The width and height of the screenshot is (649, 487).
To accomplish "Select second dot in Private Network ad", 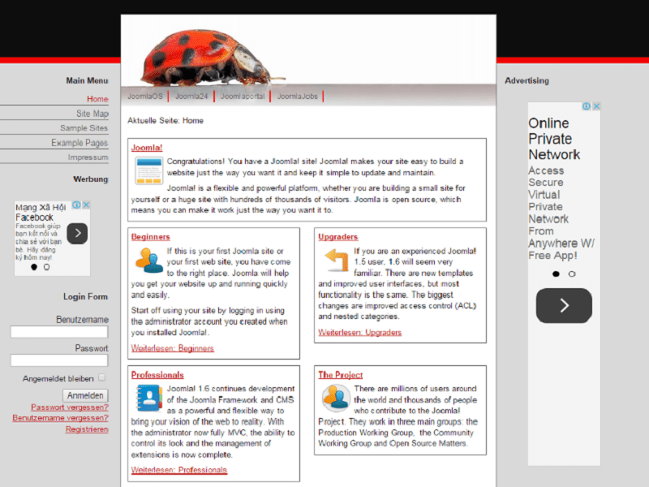I will [572, 274].
